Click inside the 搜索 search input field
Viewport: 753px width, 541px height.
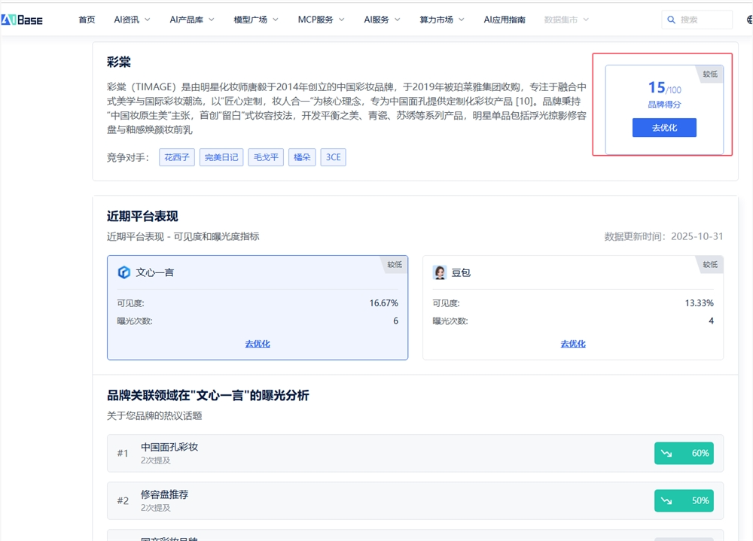pyautogui.click(x=700, y=20)
